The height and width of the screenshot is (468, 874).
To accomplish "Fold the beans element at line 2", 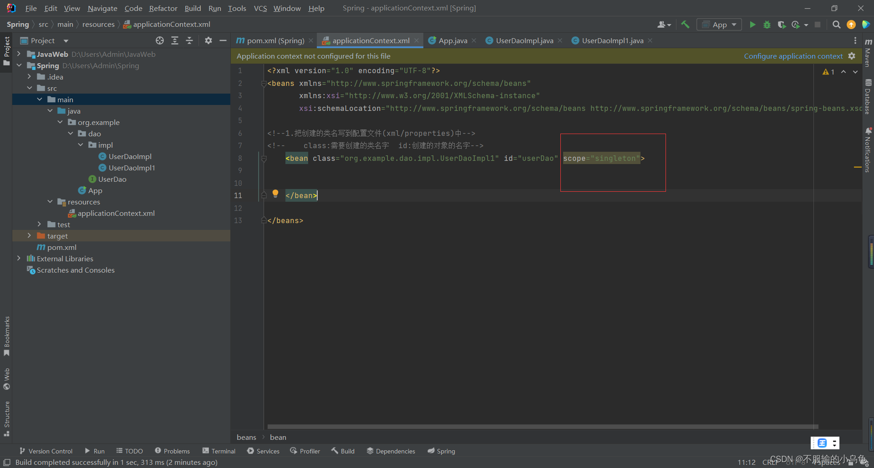I will point(264,84).
